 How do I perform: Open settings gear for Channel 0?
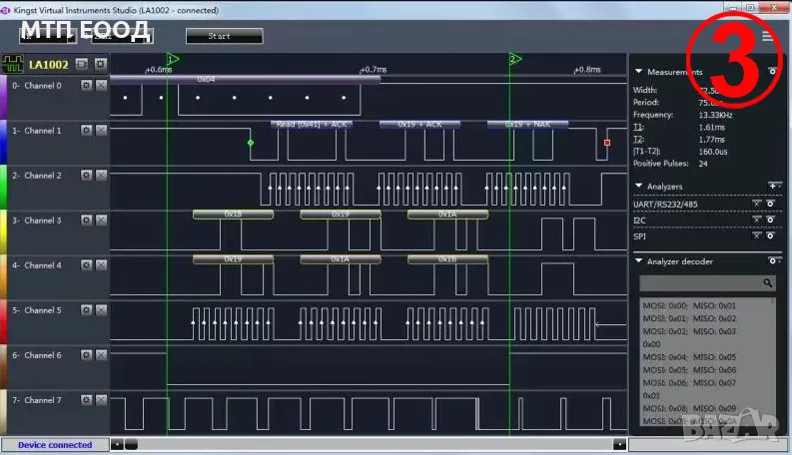87,86
